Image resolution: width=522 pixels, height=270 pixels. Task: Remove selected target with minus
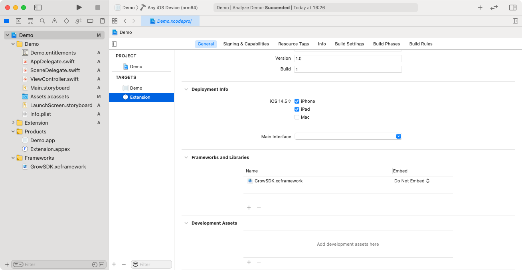coord(124,264)
